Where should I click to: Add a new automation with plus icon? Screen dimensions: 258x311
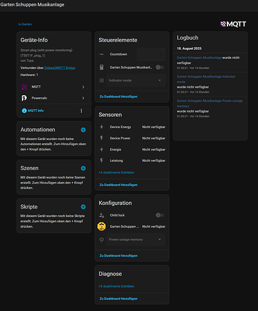(x=83, y=130)
